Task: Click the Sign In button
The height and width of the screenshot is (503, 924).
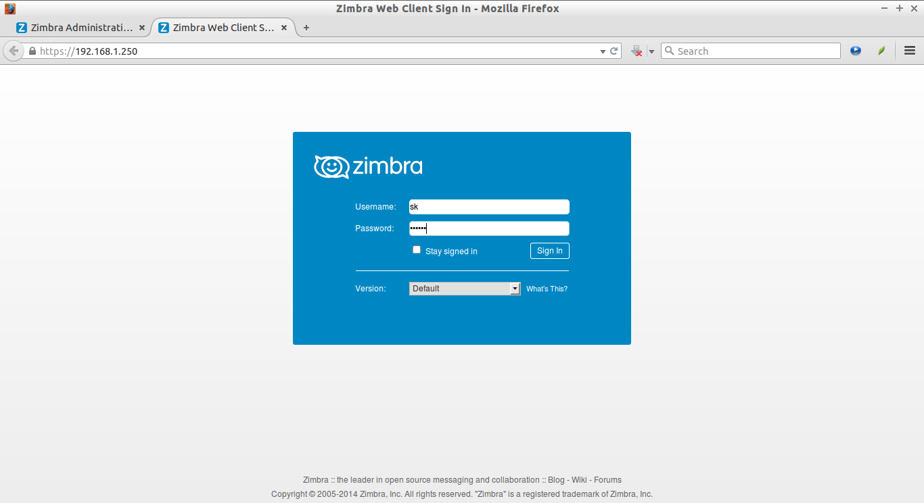Action: click(x=550, y=251)
